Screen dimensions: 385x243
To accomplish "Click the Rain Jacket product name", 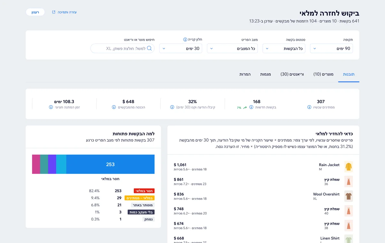I will tap(329, 165).
